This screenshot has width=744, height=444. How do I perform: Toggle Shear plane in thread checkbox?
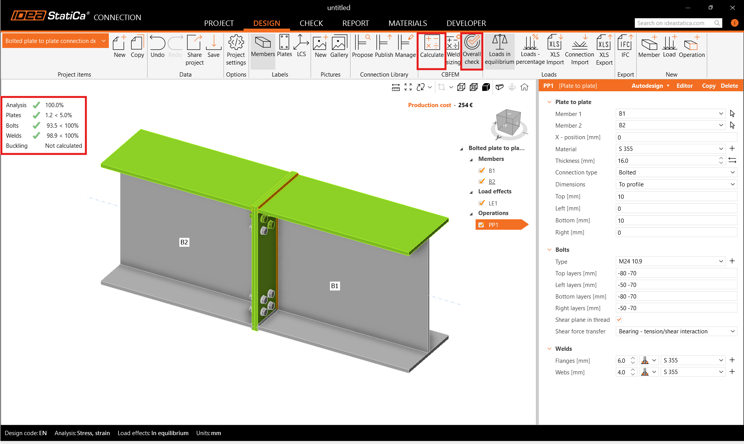click(619, 319)
